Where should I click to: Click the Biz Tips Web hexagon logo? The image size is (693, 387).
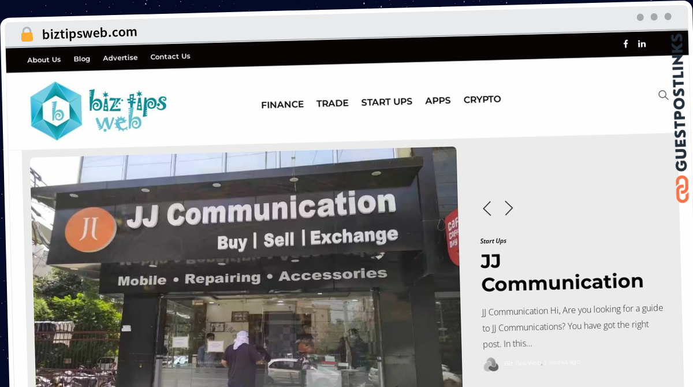pyautogui.click(x=56, y=111)
